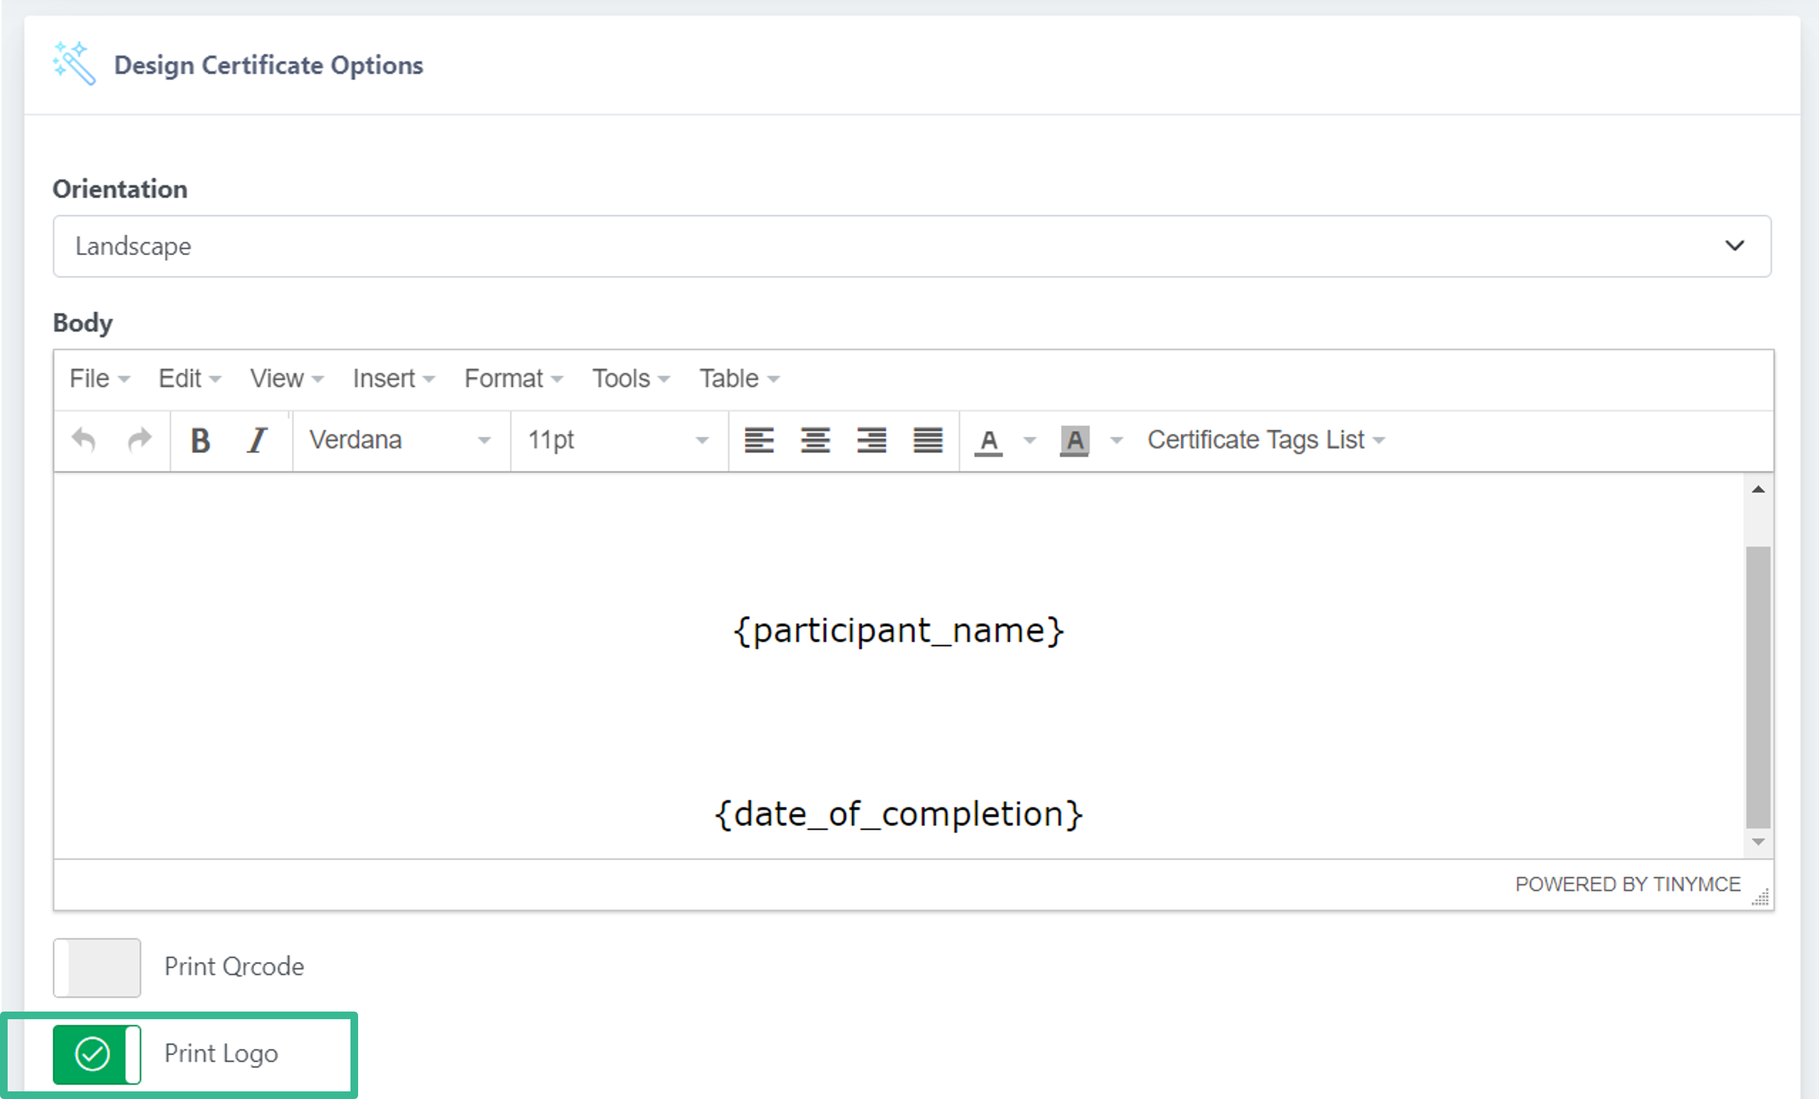Screen dimensions: 1819x1099
Task: Apply the text color
Action: (x=989, y=440)
